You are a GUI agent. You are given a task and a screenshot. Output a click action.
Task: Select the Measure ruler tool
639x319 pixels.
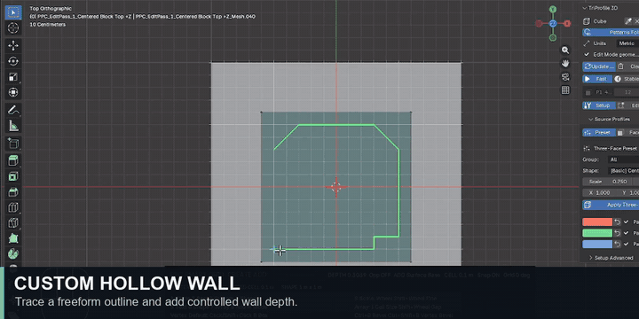pyautogui.click(x=13, y=126)
